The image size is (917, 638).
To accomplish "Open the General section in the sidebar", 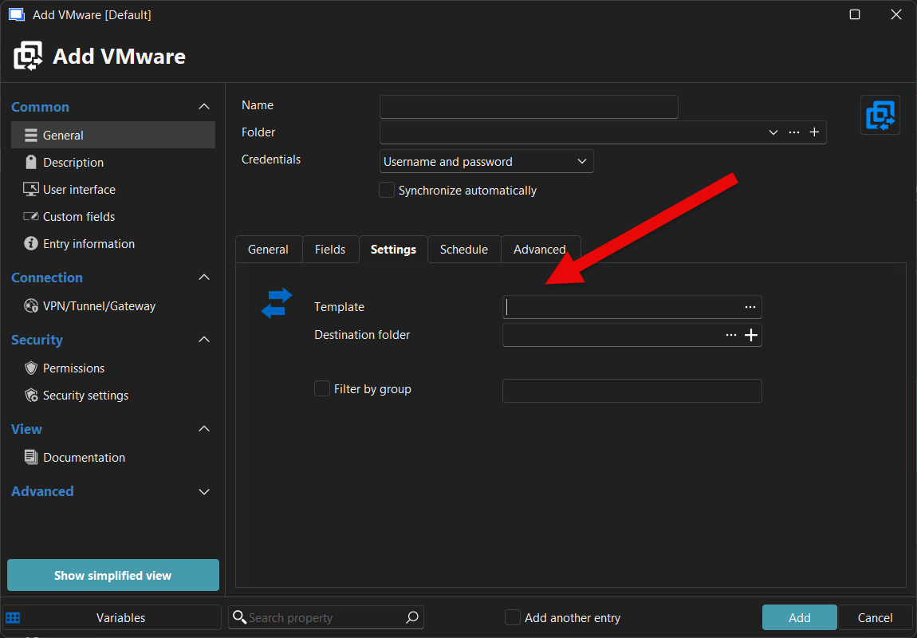I will (113, 135).
